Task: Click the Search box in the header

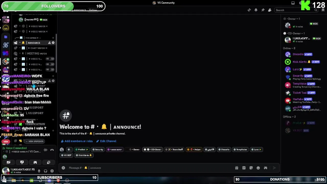Action: point(296,10)
